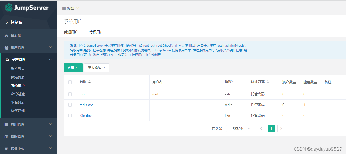346x154 pixels.
Task: Click the 用户名 column header
Action: point(158,82)
